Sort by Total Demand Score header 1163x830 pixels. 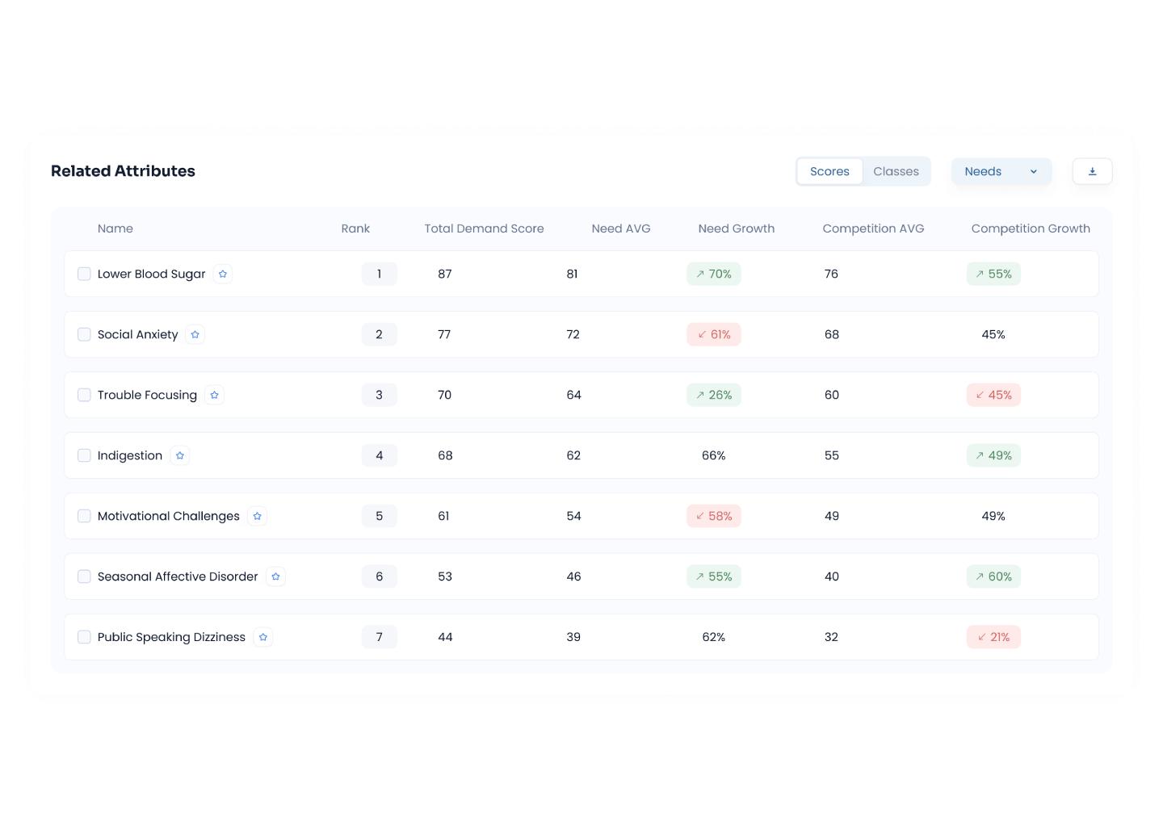pos(484,228)
